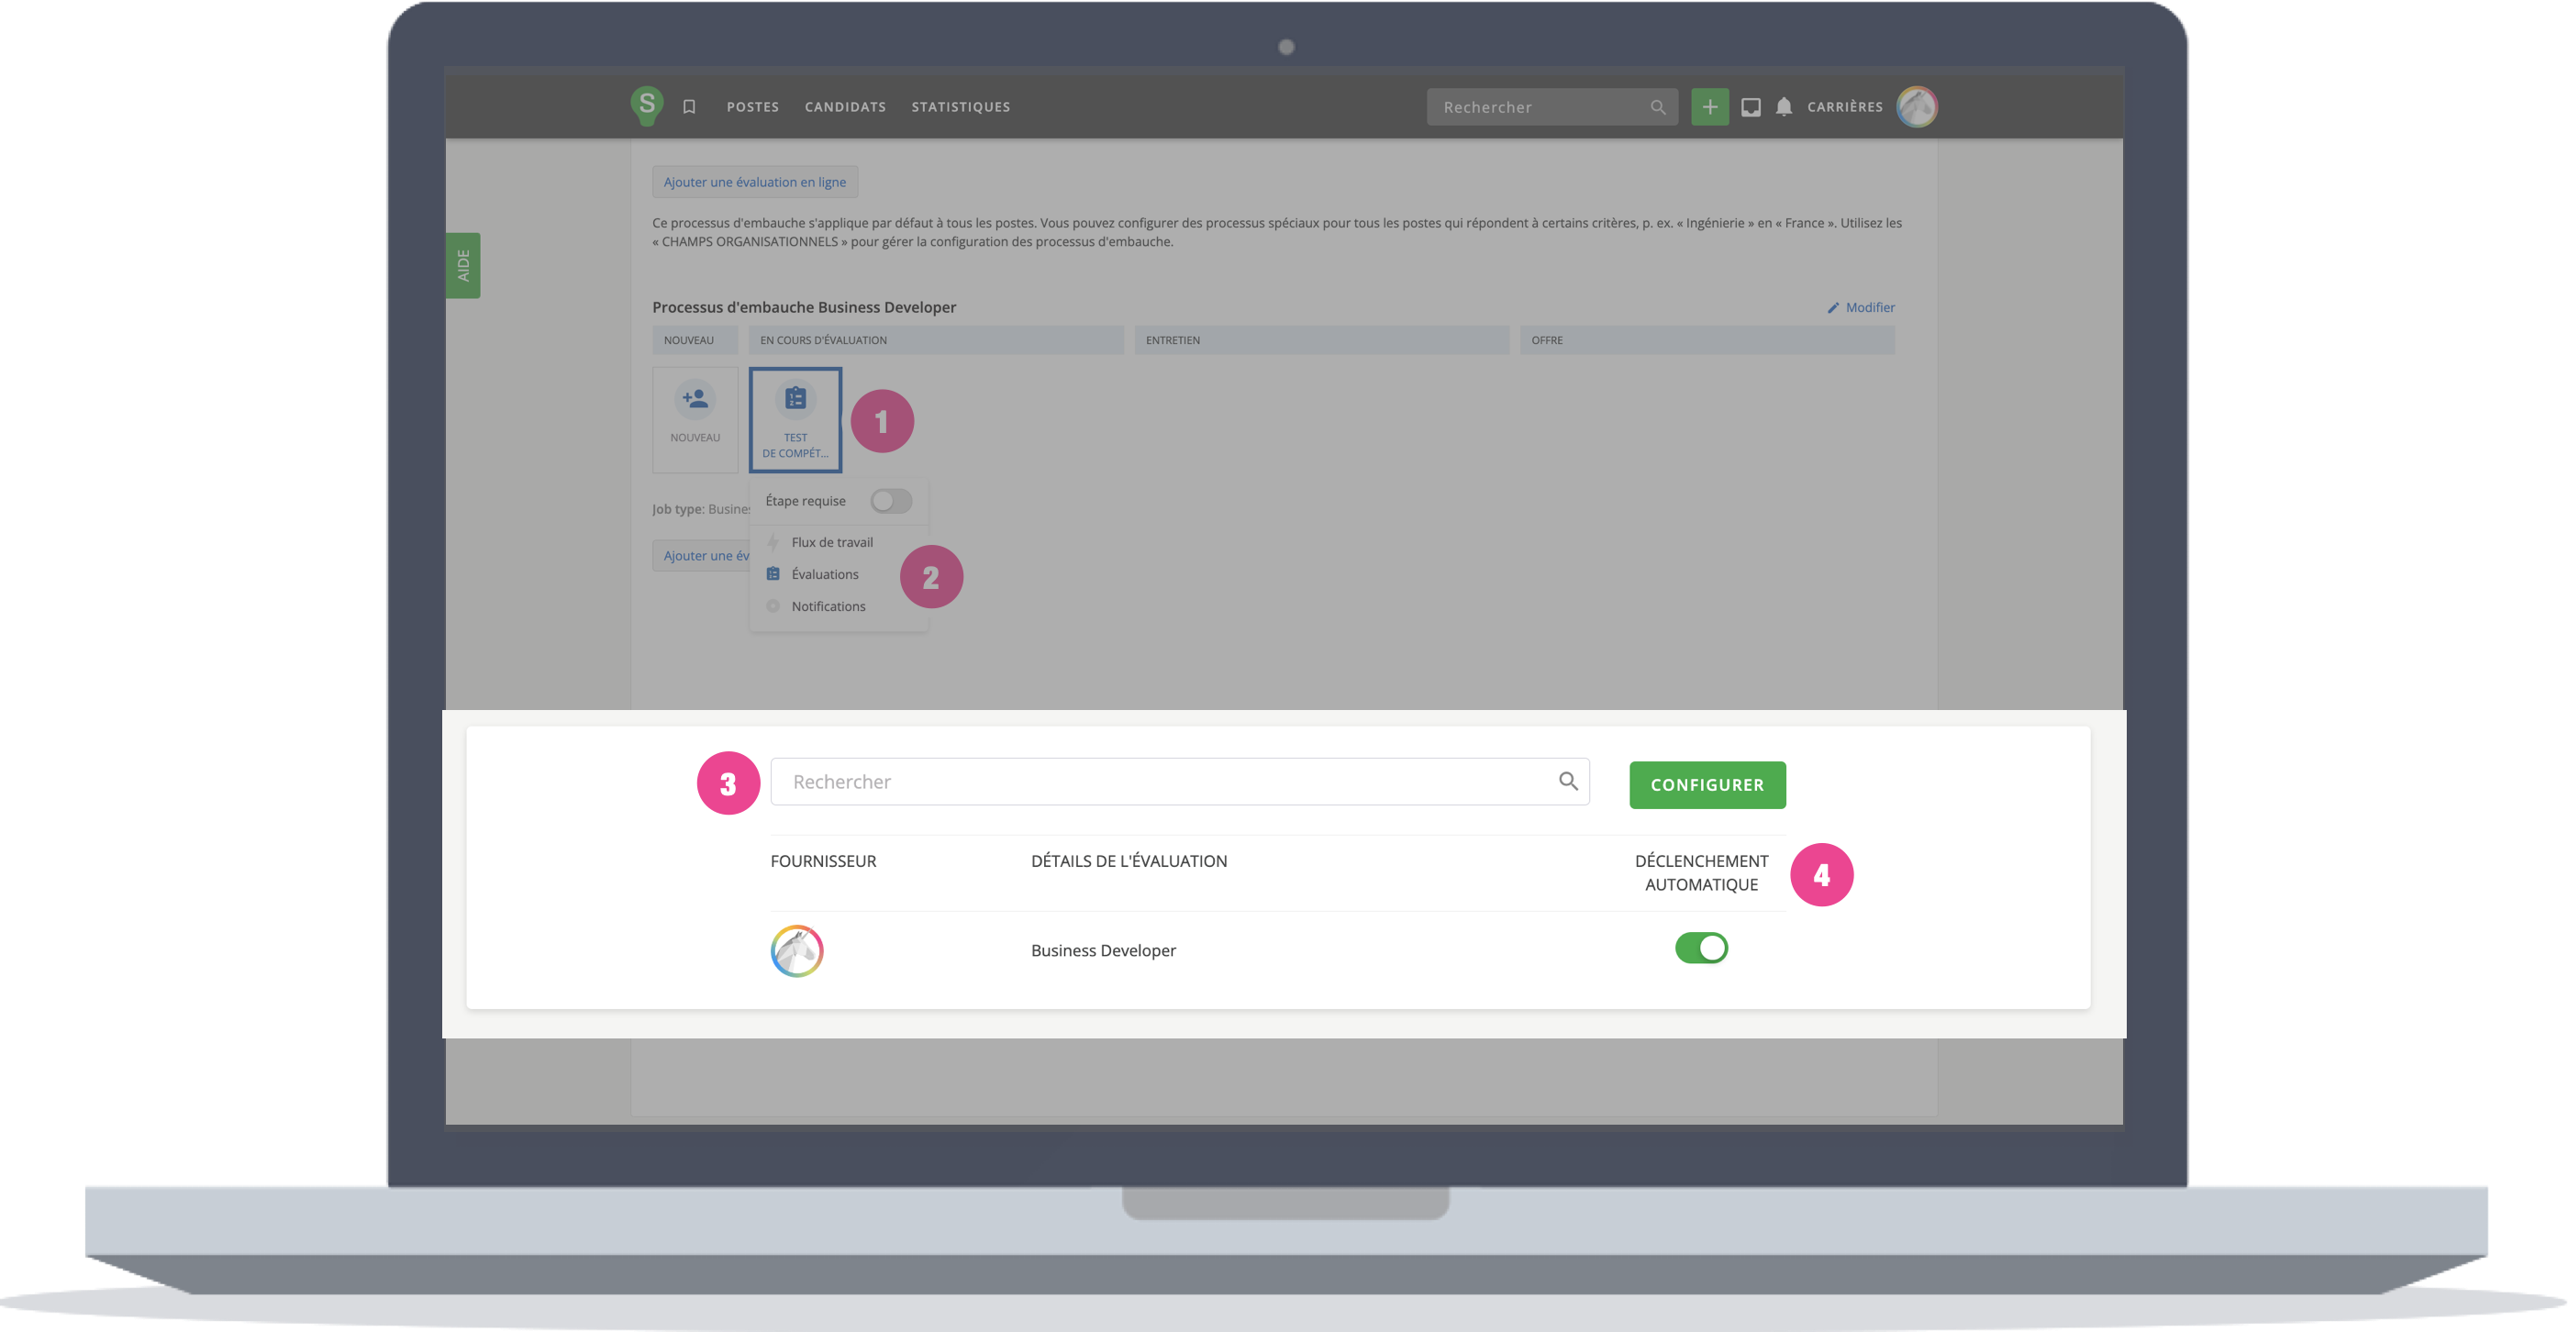Click the Nouveau step card icon
2569x1332 pixels.
[695, 400]
